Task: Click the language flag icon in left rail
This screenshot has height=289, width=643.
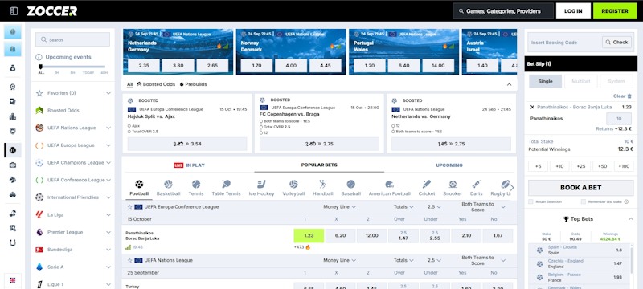Action: coord(13,280)
